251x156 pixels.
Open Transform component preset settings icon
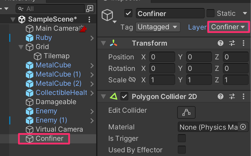[x=232, y=43]
